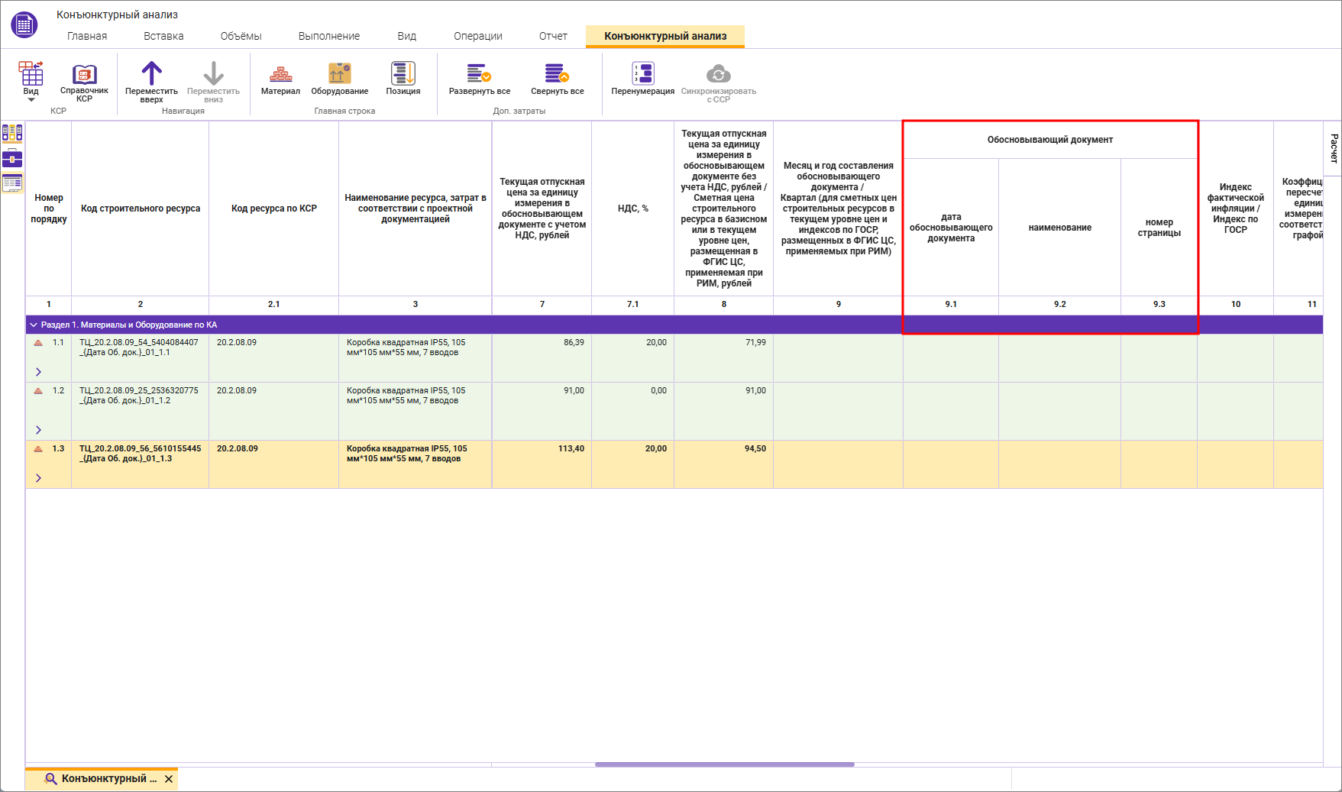Close the Конъюнктурный bottom document tab
This screenshot has width=1342, height=792.
coord(169,779)
